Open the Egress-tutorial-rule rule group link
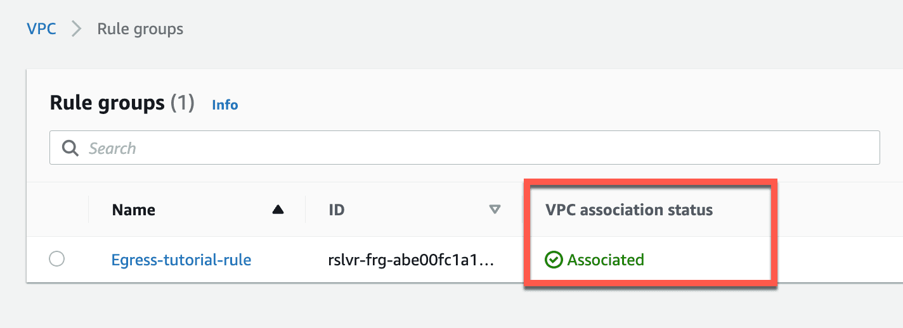 [x=181, y=260]
